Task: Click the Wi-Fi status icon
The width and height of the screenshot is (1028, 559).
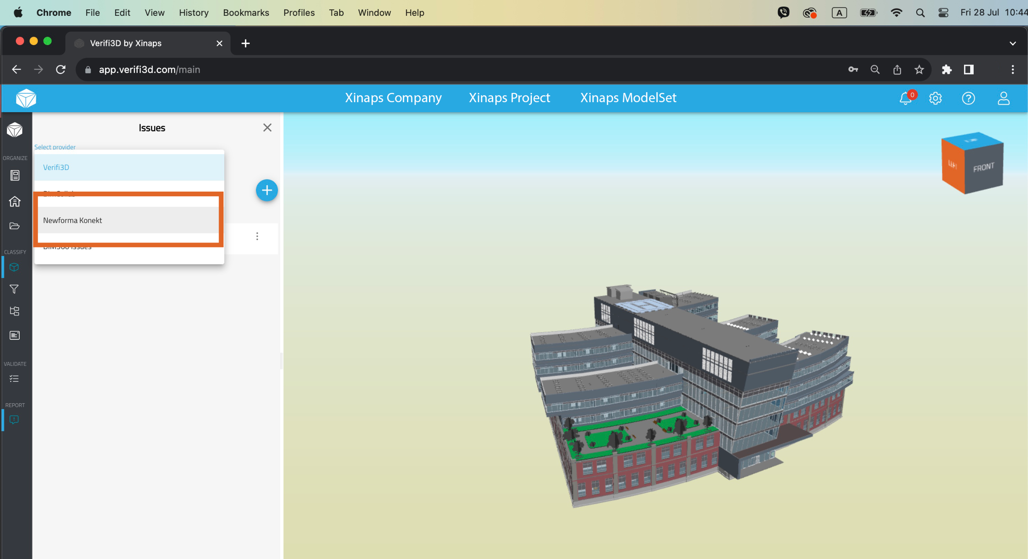Action: click(896, 13)
